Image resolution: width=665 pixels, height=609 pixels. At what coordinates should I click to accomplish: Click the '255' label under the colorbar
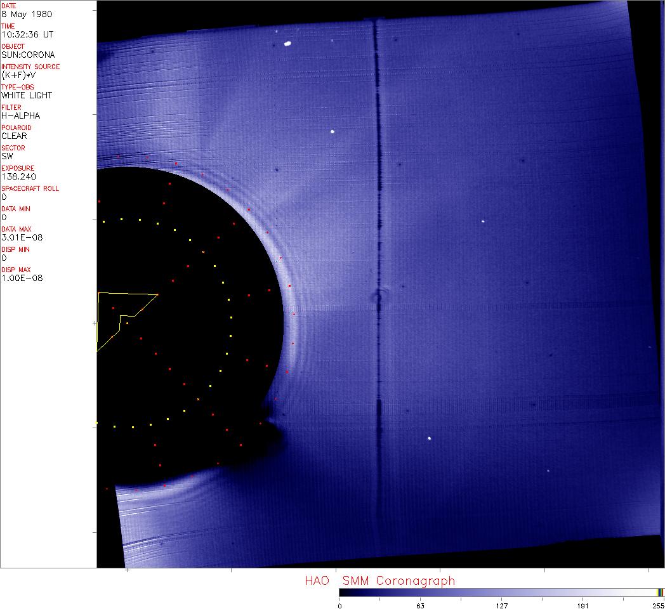[658, 605]
